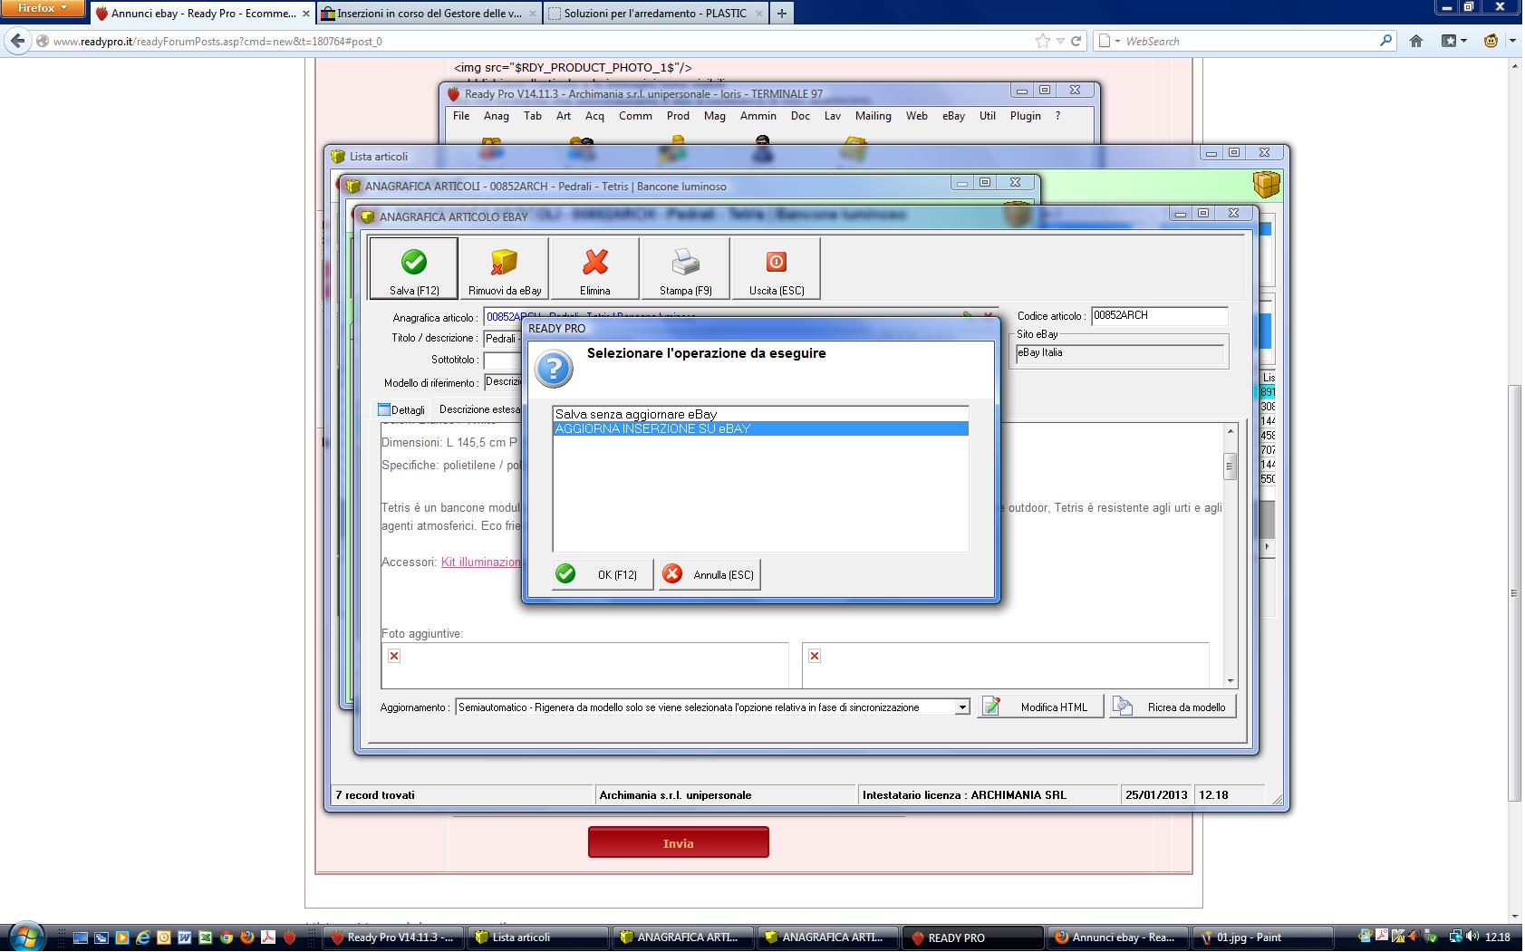
Task: Confirm with the OK (F12) button
Action: click(x=603, y=574)
